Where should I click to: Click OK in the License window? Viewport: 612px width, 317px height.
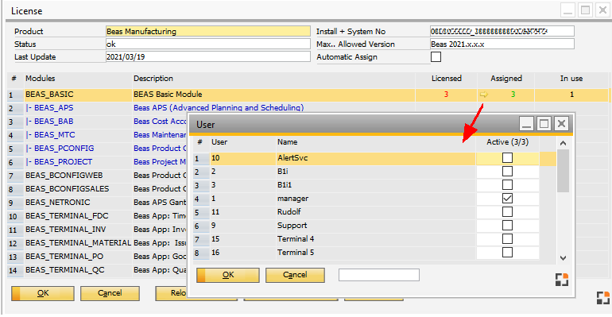click(43, 293)
